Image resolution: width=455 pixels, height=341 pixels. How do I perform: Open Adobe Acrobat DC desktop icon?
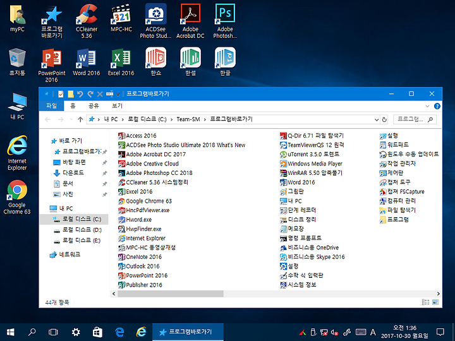[x=190, y=21]
